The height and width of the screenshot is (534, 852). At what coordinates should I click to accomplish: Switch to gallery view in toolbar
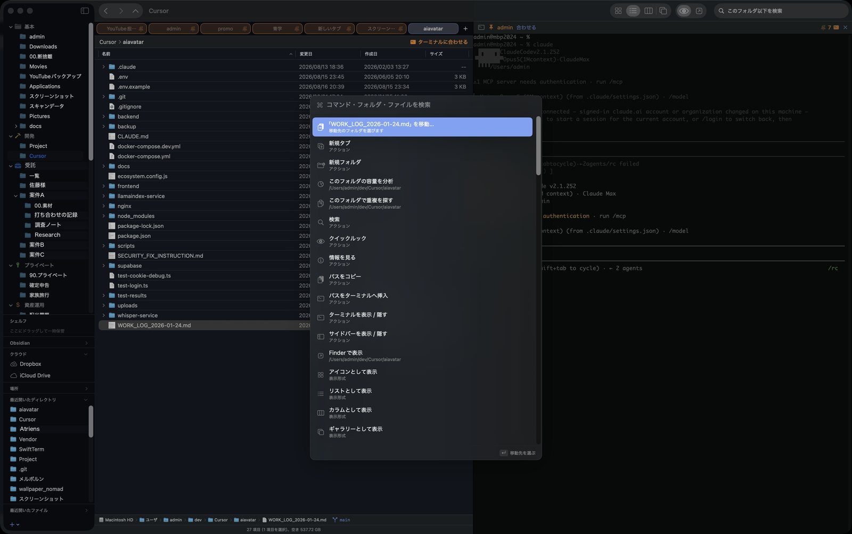click(x=663, y=11)
